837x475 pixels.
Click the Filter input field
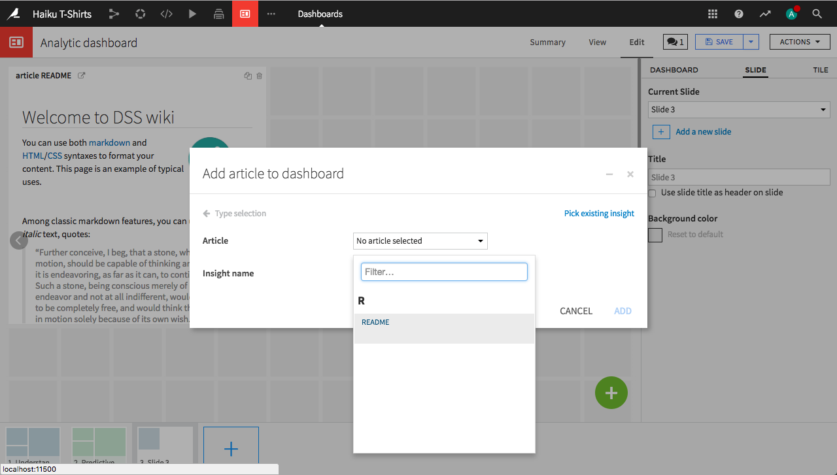coord(444,272)
